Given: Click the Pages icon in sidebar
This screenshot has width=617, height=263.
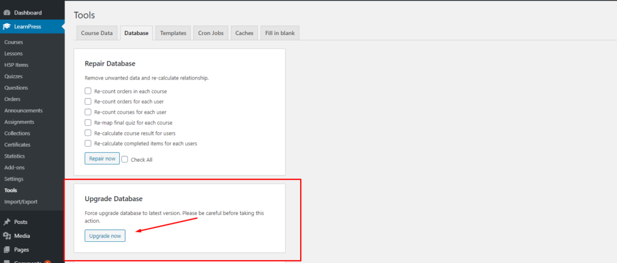Looking at the screenshot, I should click(7, 250).
